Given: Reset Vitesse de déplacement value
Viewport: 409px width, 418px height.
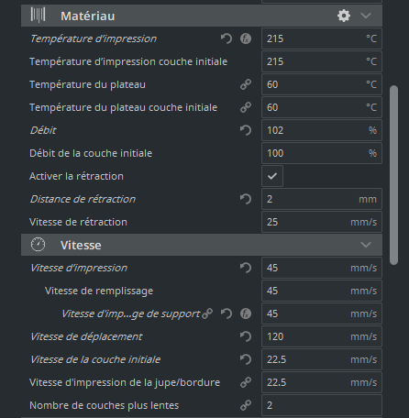Looking at the screenshot, I should pos(246,336).
